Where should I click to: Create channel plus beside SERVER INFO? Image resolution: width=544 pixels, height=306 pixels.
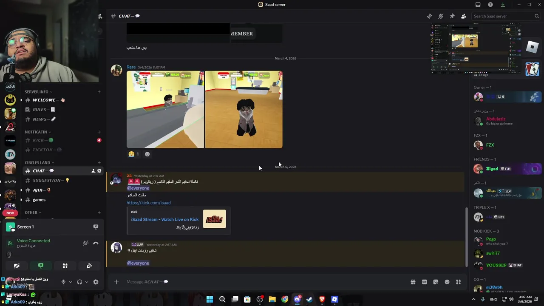(x=99, y=92)
